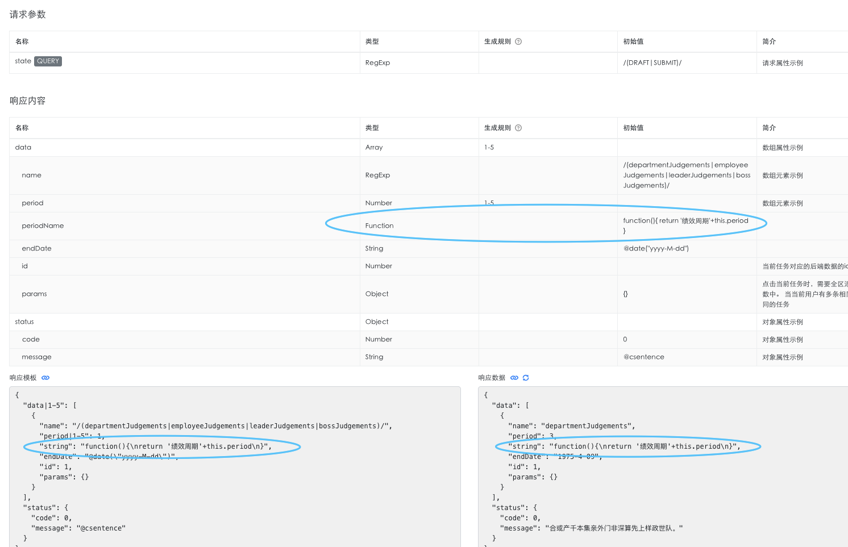Select the "params" property name
848x547 pixels.
pyautogui.click(x=34, y=294)
